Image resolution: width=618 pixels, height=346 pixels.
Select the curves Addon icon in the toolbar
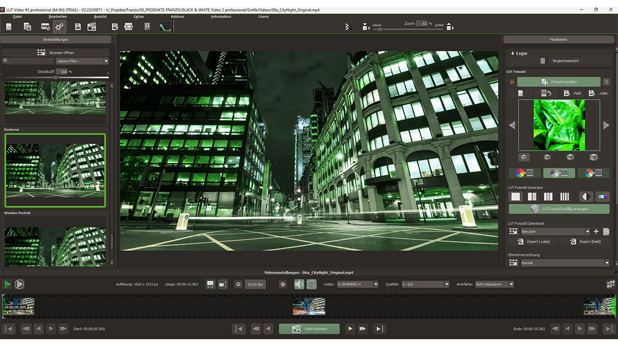coord(164,26)
